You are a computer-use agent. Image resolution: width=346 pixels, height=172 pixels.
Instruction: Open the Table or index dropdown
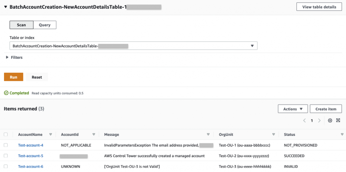tap(133, 46)
